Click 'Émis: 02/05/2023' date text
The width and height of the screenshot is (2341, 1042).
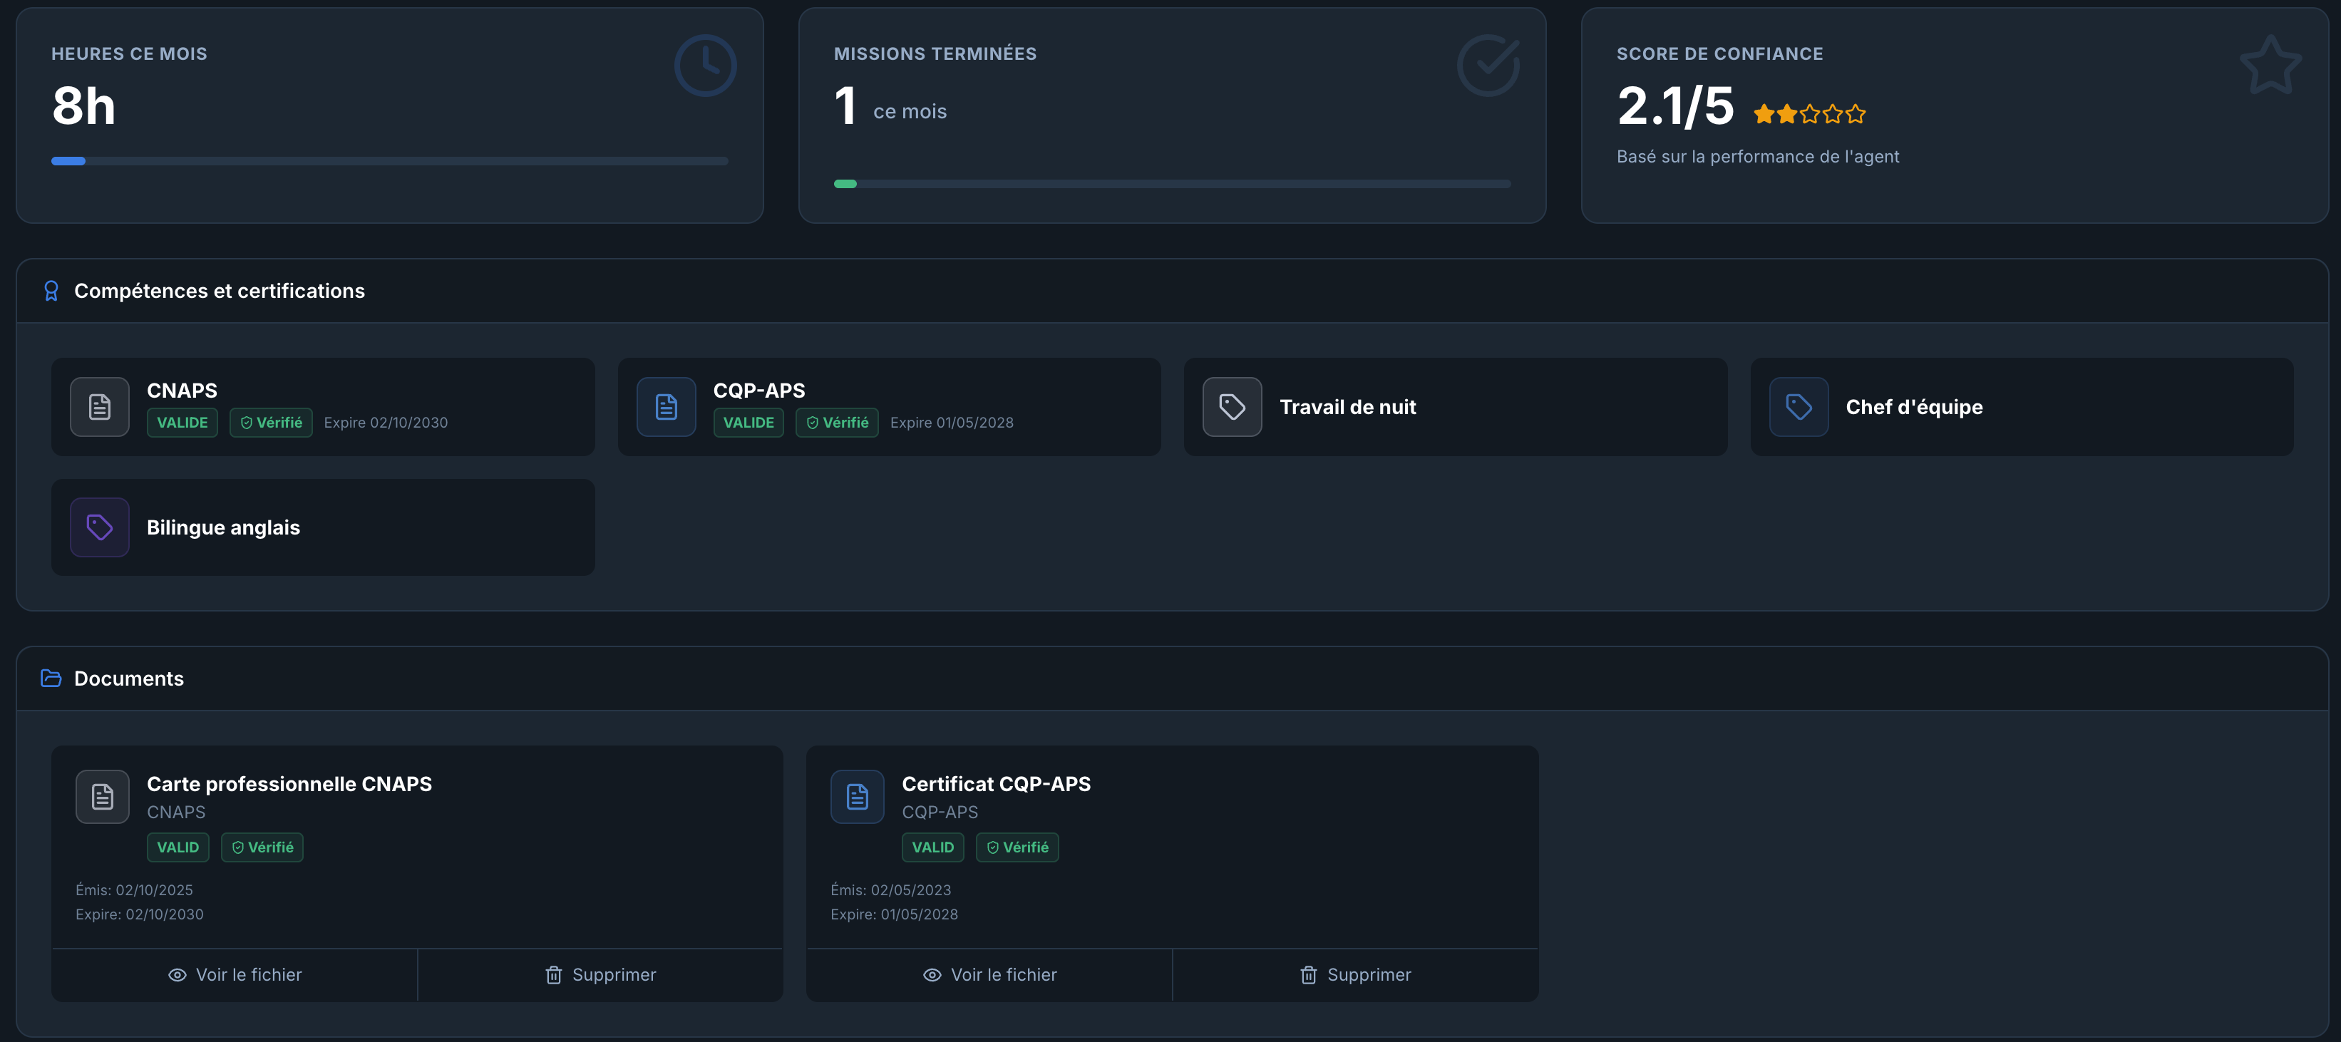tap(890, 890)
